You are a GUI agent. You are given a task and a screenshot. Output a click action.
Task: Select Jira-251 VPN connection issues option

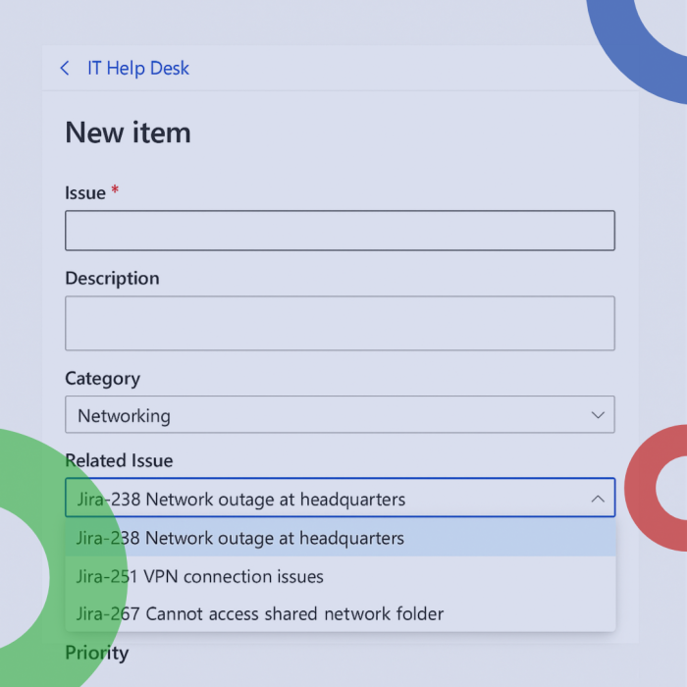pyautogui.click(x=340, y=576)
